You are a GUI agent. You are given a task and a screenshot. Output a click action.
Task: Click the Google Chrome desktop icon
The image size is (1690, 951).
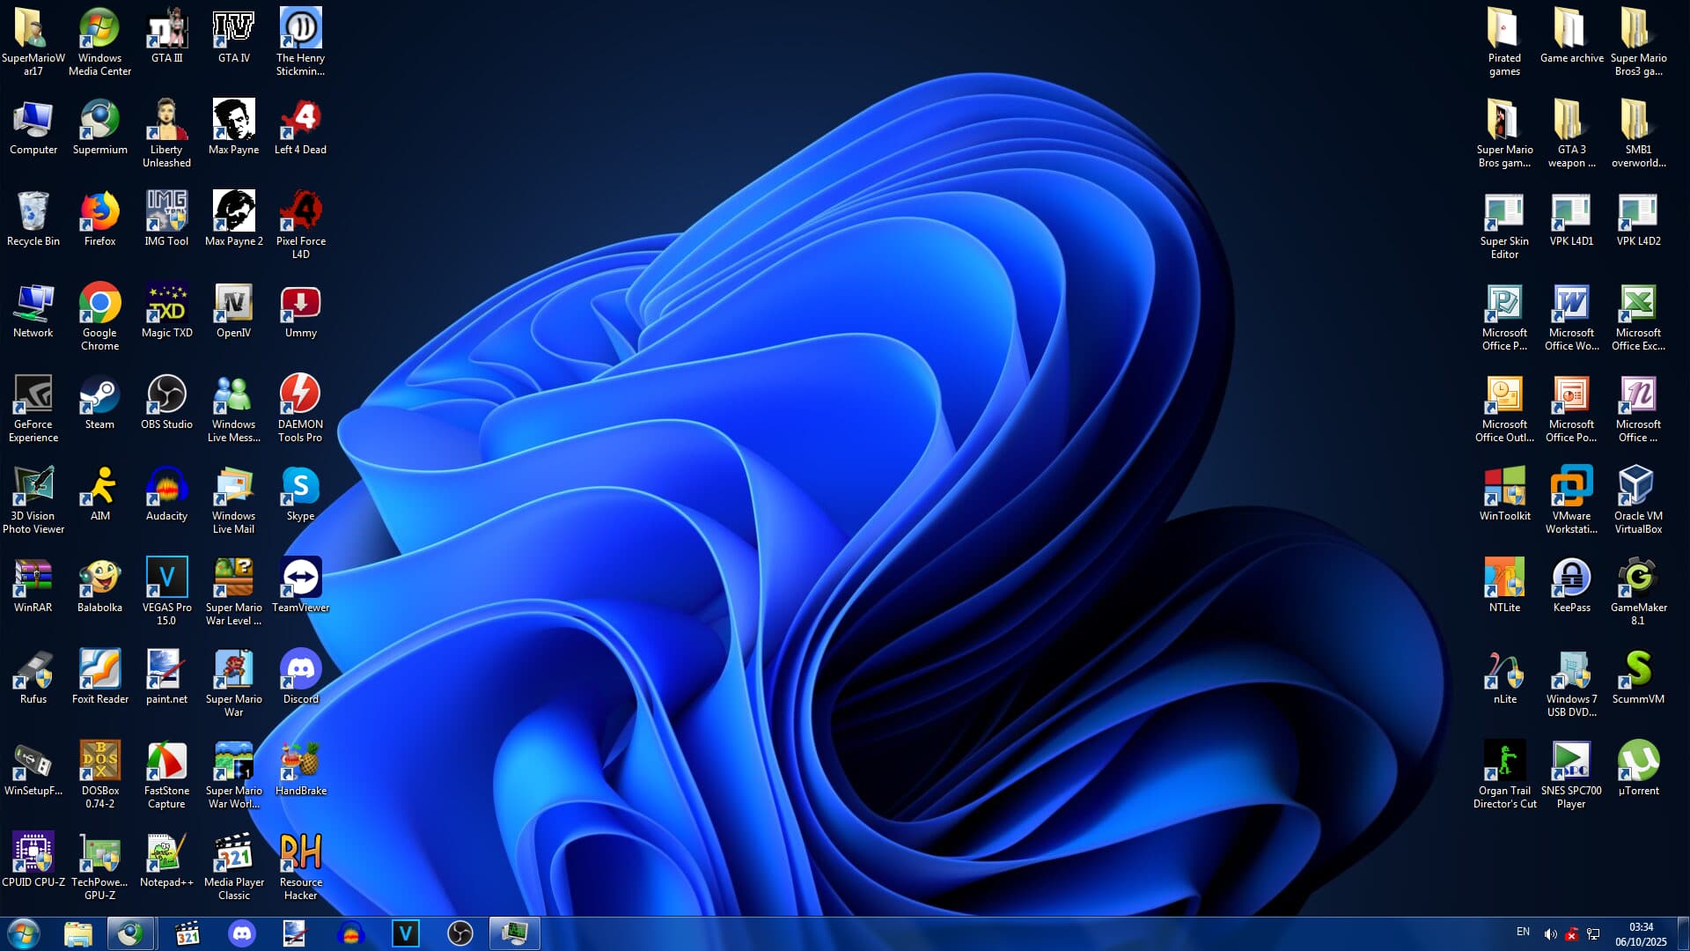click(99, 318)
